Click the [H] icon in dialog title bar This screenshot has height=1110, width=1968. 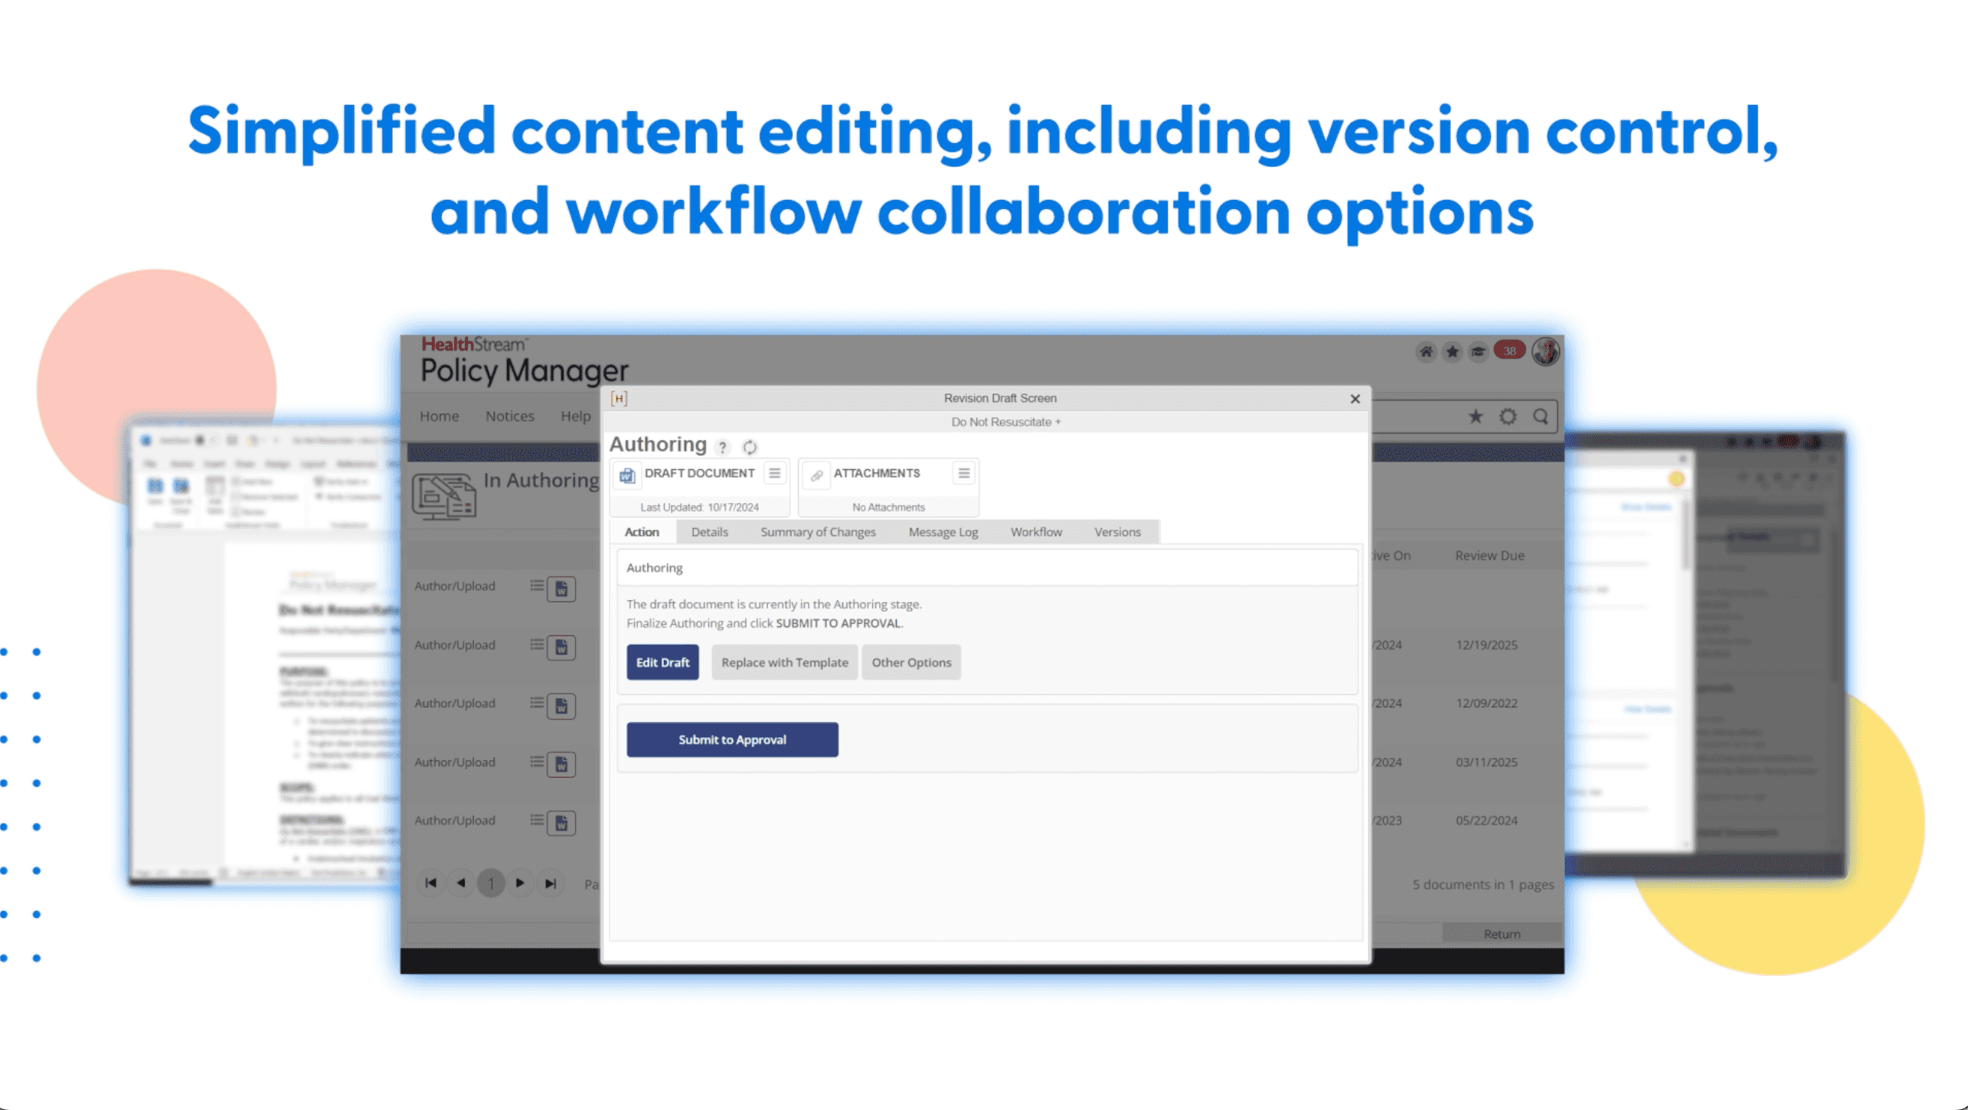(619, 398)
